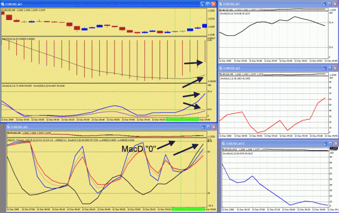
Task: Click the EURUSD,M1 window title text
Action: tap(231, 4)
